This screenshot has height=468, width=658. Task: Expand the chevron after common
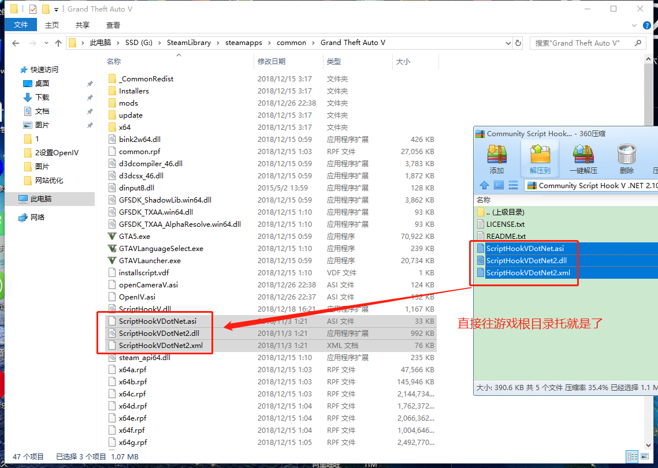[314, 43]
